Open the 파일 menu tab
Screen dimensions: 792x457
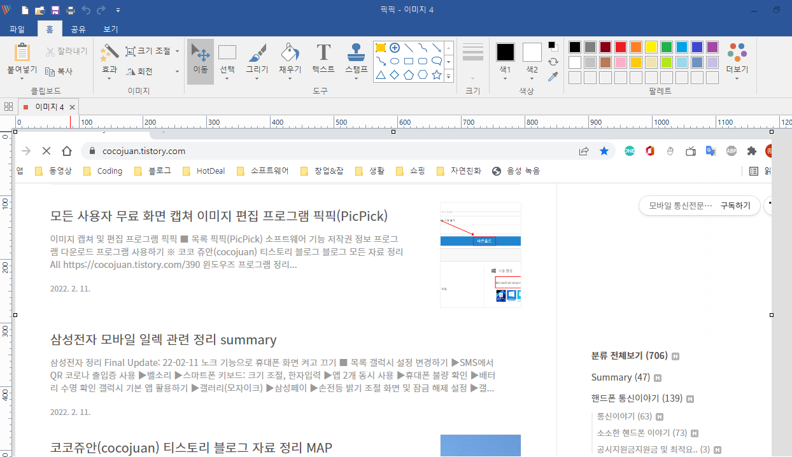click(x=17, y=29)
